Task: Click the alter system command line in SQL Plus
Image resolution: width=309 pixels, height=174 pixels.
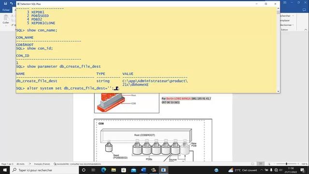Action: click(67, 88)
